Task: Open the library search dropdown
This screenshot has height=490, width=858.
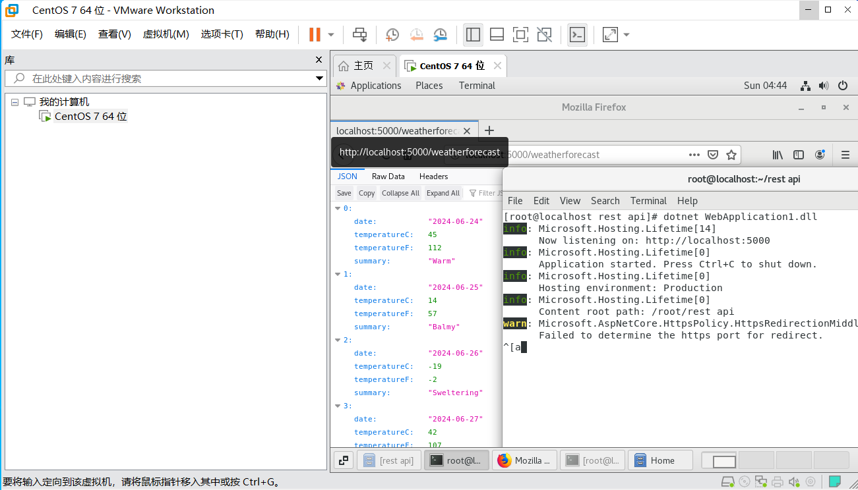Action: point(317,78)
